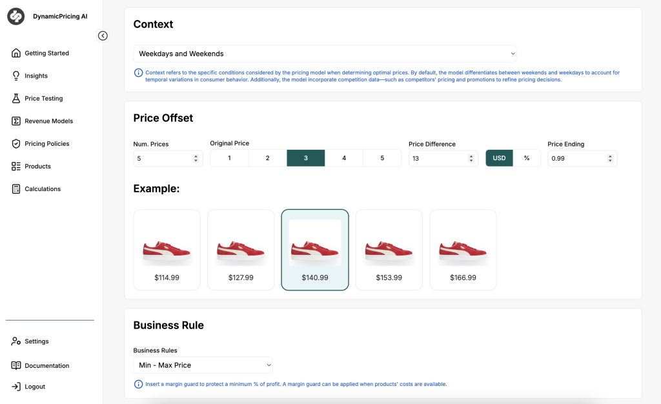Open Insights via the lightbulb icon

click(x=16, y=76)
